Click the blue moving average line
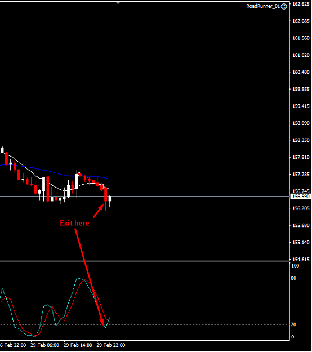Image resolution: width=312 pixels, height=352 pixels. (55, 172)
